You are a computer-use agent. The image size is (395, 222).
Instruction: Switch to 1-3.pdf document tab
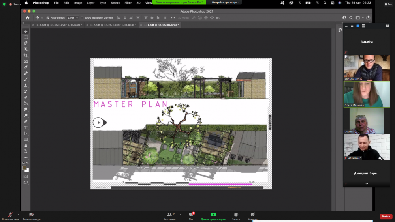click(x=57, y=25)
